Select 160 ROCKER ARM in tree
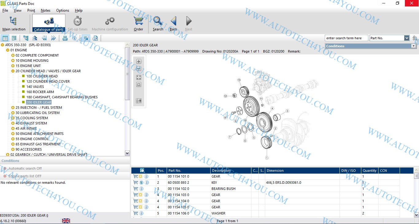The image size is (419, 224). coord(40,92)
